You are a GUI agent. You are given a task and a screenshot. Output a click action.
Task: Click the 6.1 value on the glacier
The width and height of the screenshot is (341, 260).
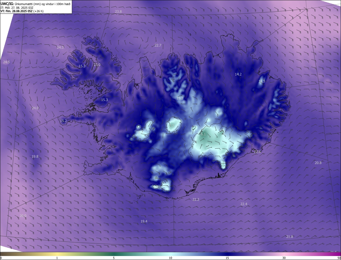203,134
